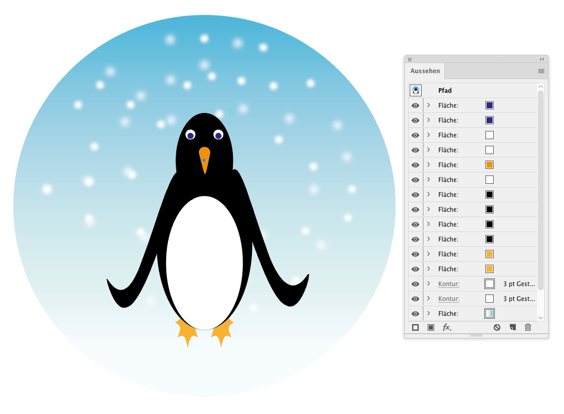Add a new fill via the filled square icon
This screenshot has width=564, height=414.
click(431, 327)
